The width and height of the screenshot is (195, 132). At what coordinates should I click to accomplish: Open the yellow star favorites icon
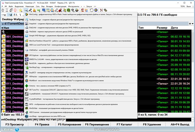pyautogui.click(x=21, y=10)
